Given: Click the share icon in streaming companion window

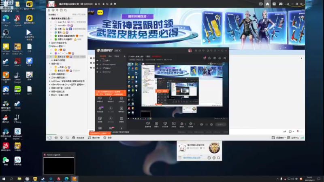Looking at the screenshot, I should click(x=225, y=58).
